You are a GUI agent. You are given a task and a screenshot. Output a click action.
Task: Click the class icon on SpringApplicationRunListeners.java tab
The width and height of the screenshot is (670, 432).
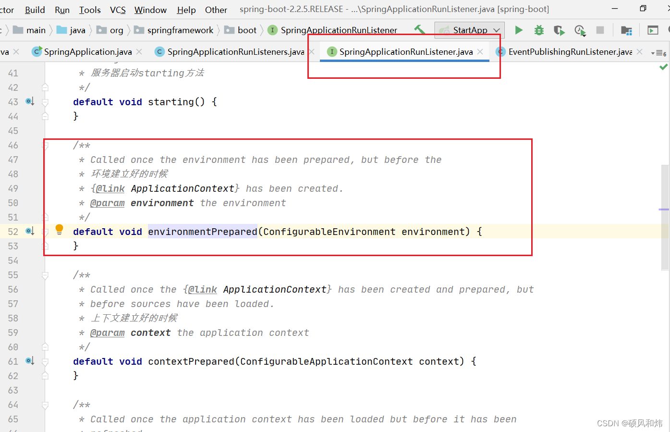pos(159,51)
